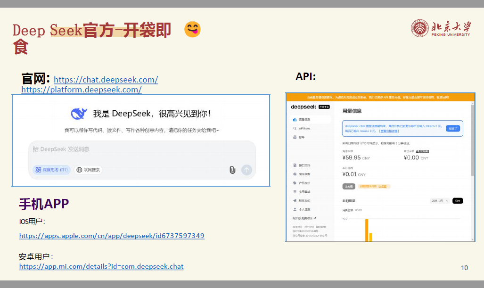Click the slide page number 10
The width and height of the screenshot is (484, 288).
pyautogui.click(x=464, y=268)
